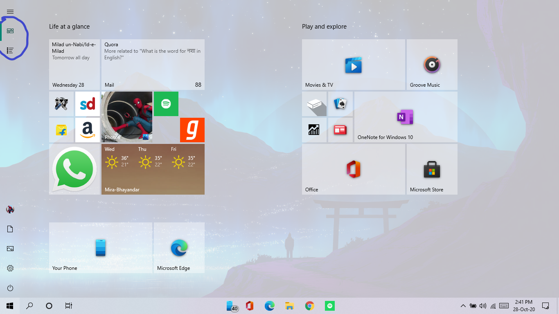
Task: Open Your Phone taskbar icon with 40 badge
Action: tap(232, 306)
